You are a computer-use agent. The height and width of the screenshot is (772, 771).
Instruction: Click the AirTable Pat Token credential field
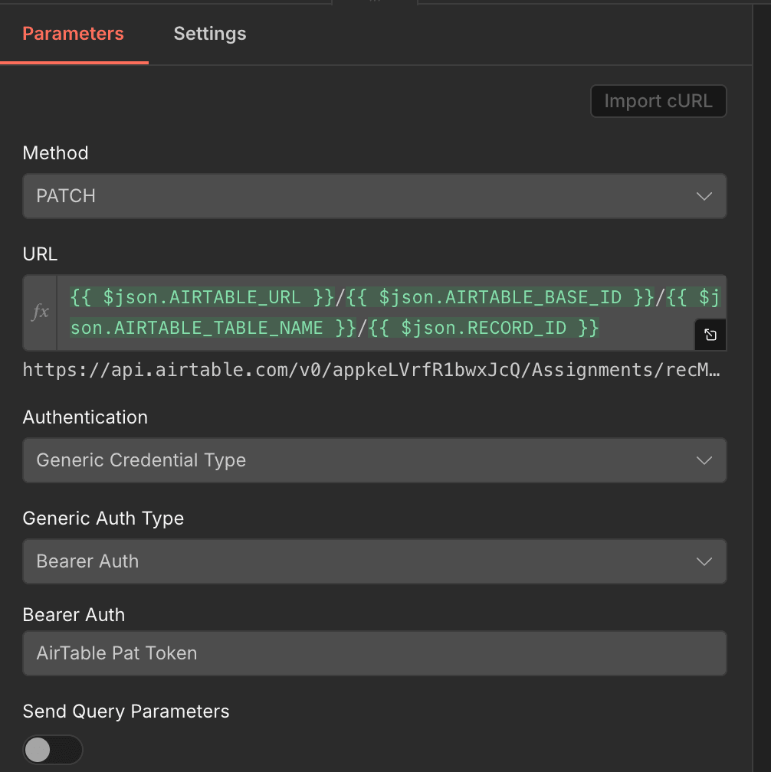click(375, 653)
